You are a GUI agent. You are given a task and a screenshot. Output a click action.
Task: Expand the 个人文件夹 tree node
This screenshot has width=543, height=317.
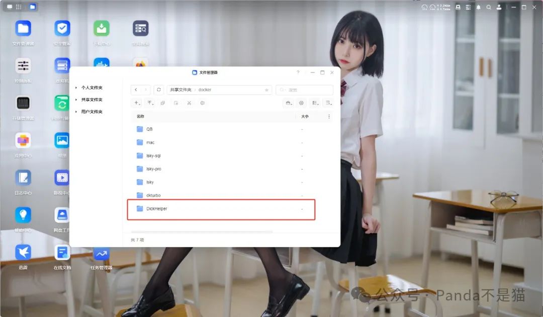(x=76, y=87)
